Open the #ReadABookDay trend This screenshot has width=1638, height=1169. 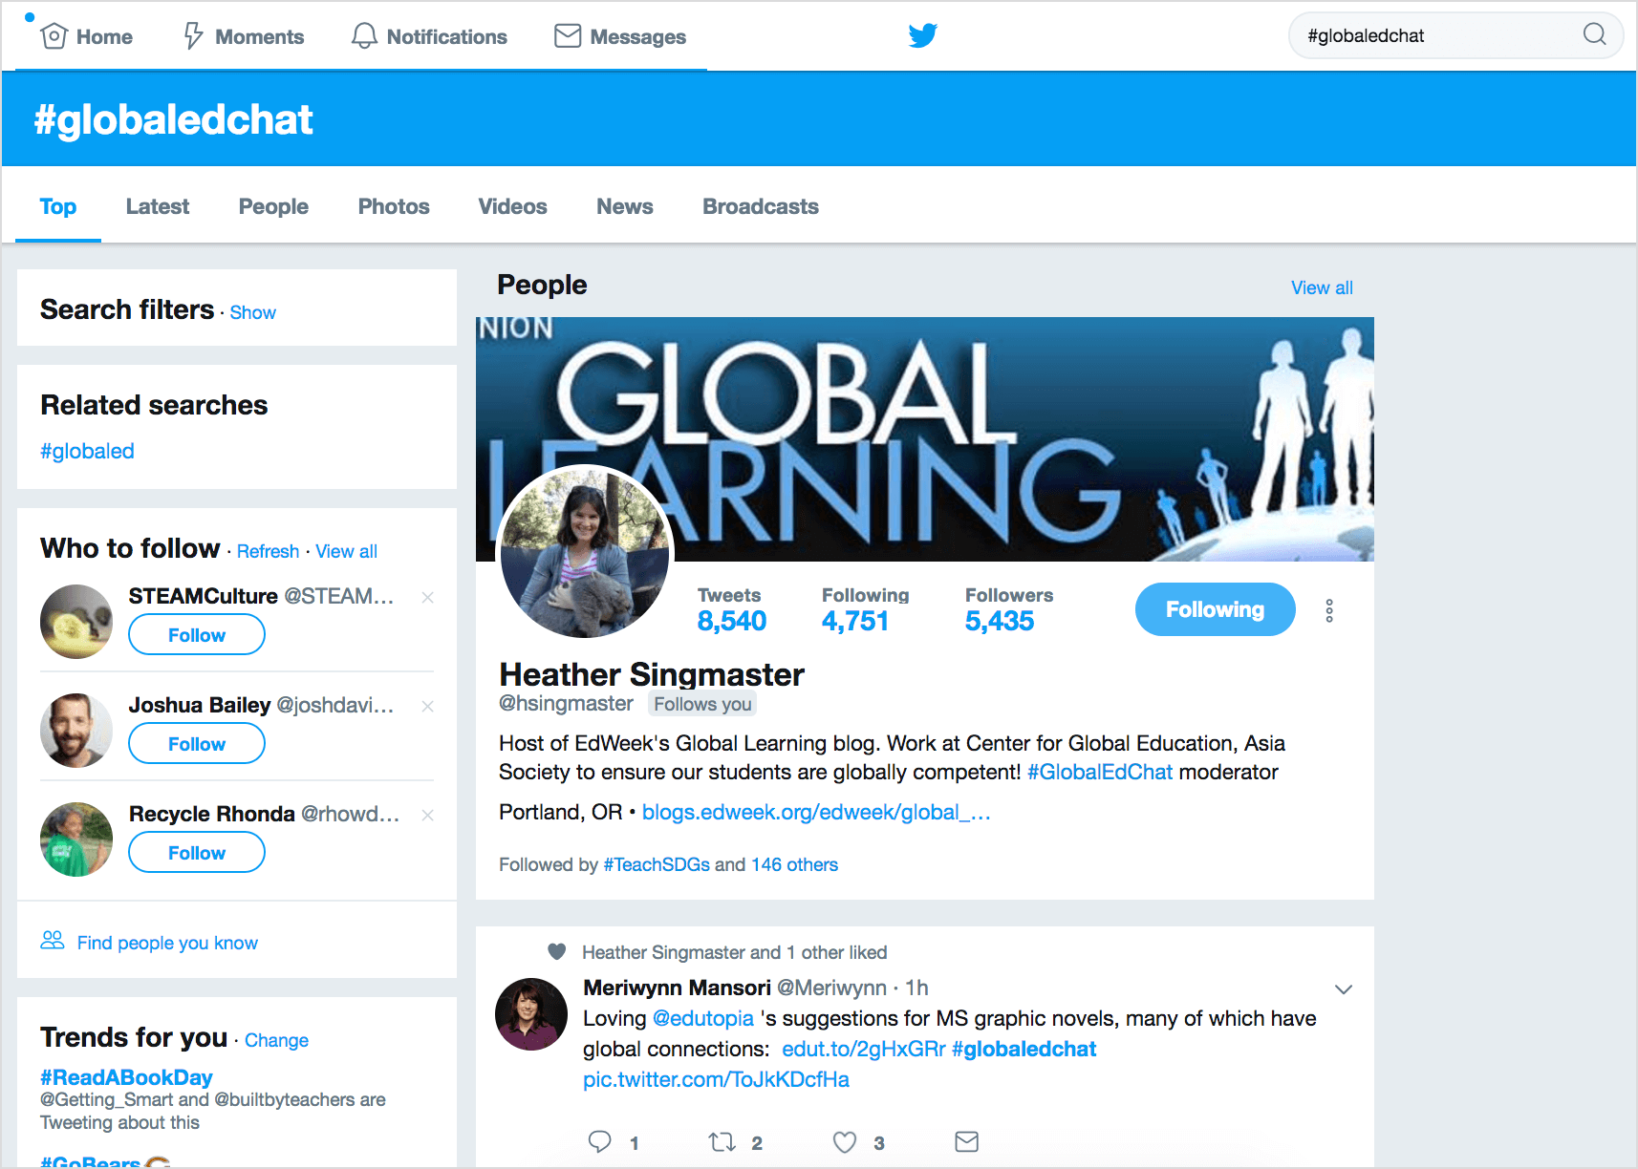(126, 1077)
